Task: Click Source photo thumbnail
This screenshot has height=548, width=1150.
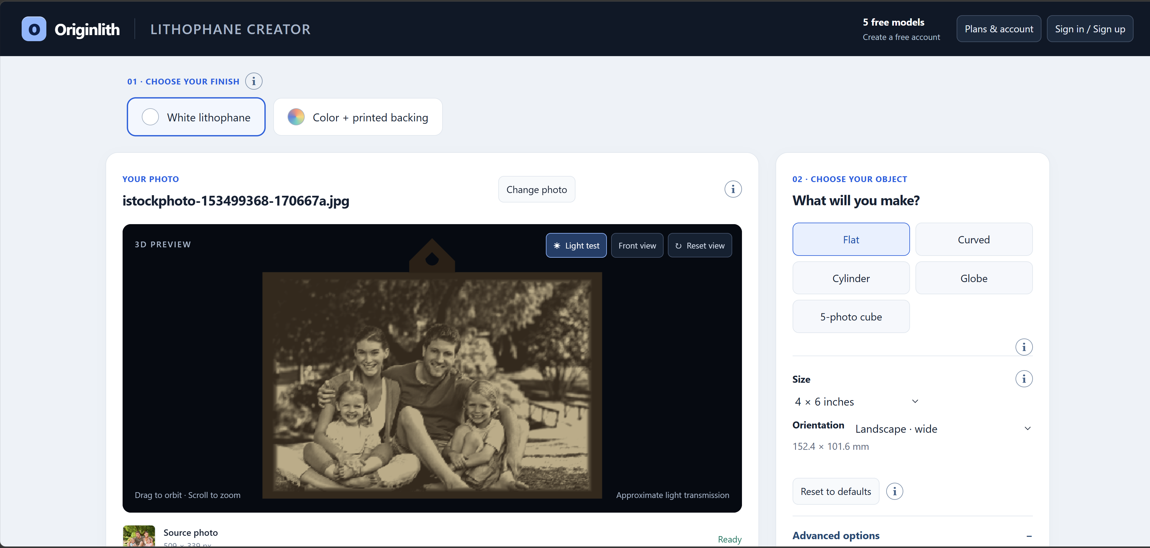Action: coord(139,536)
